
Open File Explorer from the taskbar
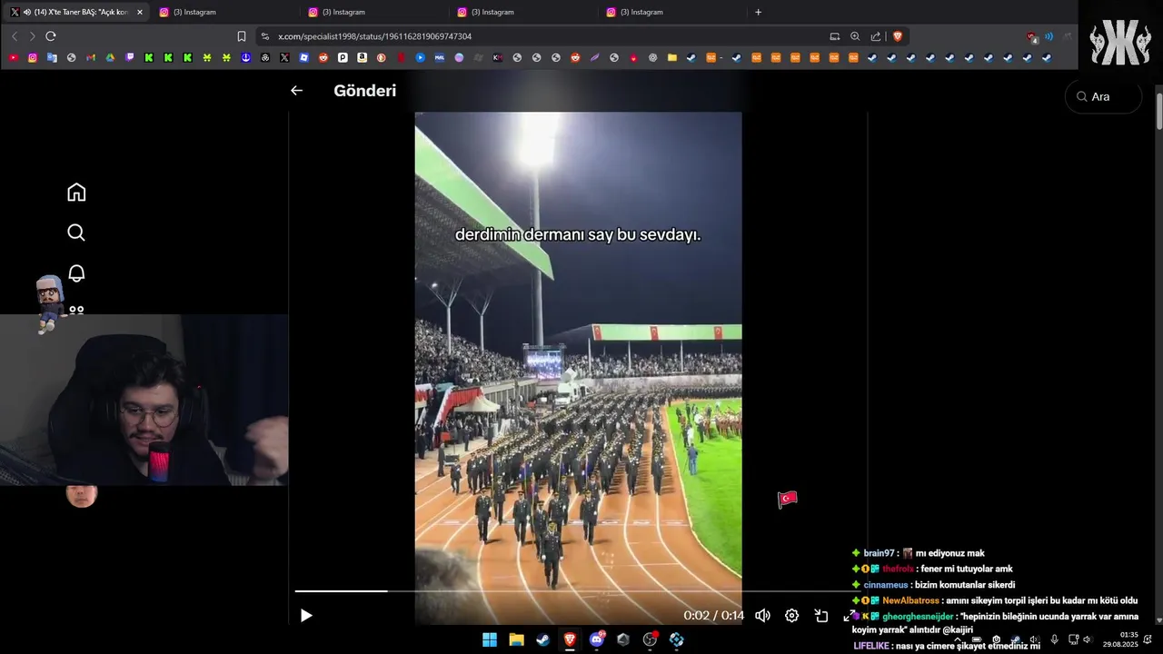[x=516, y=639]
